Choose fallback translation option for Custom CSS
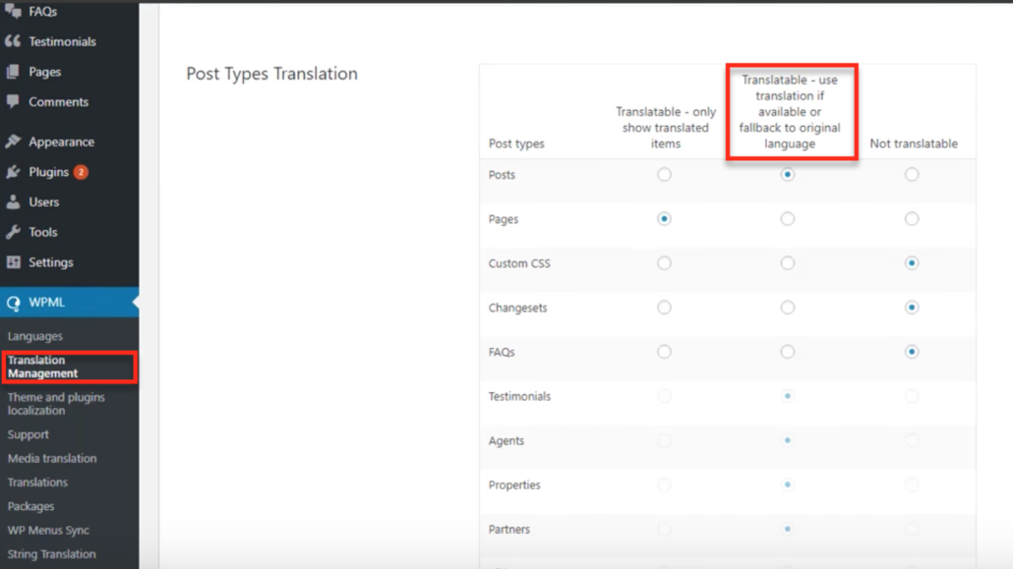Viewport: 1013px width, 569px height. 788,263
